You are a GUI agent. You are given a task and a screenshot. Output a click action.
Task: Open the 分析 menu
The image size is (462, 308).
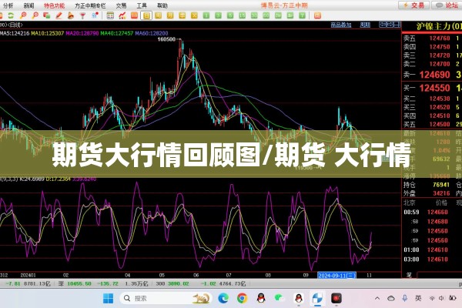pyautogui.click(x=8, y=5)
